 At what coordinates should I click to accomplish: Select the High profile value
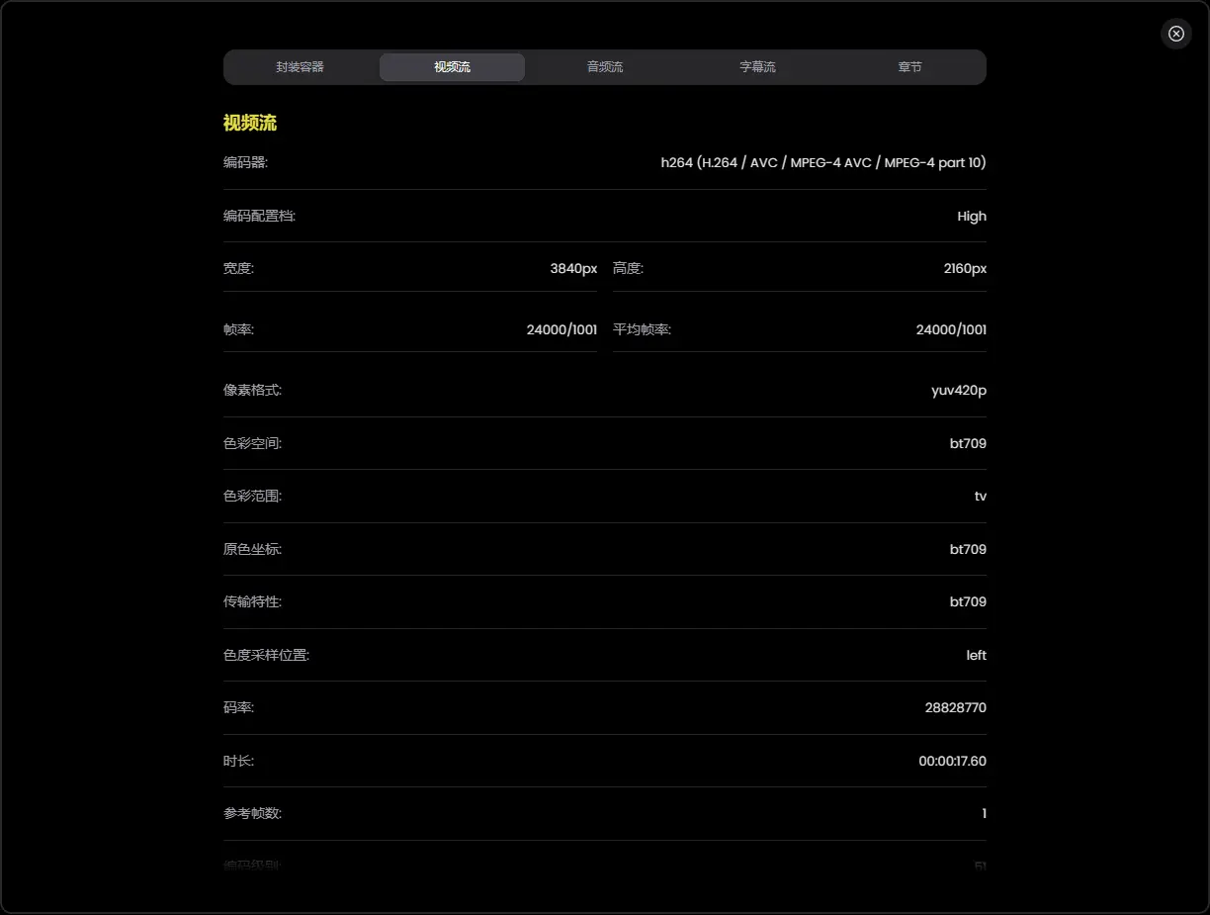971,216
